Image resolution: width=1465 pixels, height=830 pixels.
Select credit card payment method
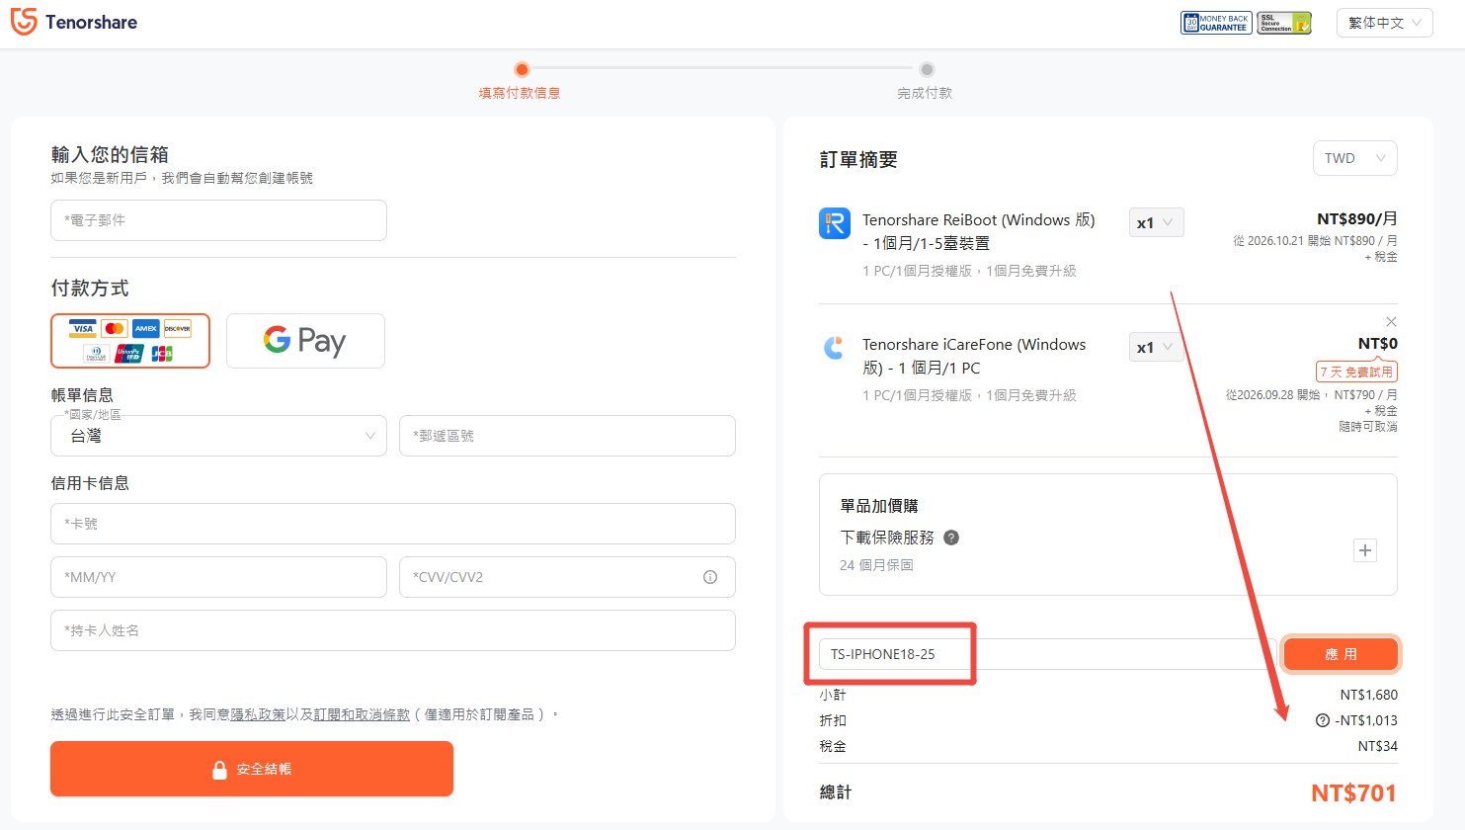pyautogui.click(x=130, y=341)
